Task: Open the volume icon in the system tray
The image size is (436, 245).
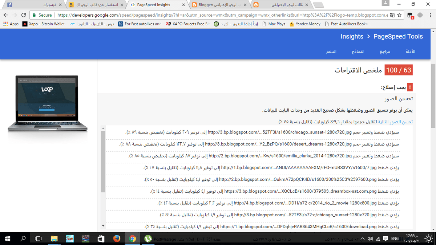Action: tap(370, 238)
